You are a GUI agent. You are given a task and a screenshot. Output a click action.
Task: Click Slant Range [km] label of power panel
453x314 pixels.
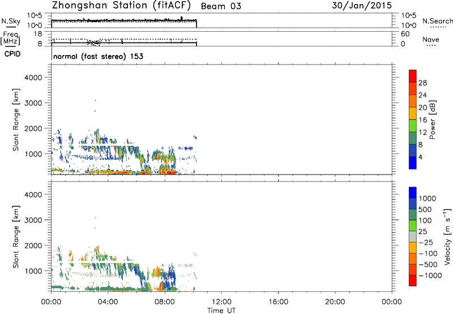tap(16, 120)
